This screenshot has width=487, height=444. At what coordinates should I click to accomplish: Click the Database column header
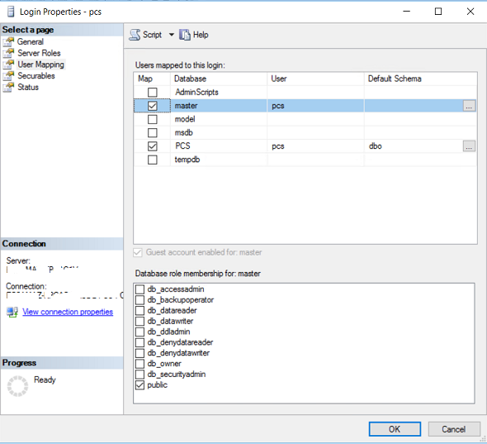click(x=219, y=79)
